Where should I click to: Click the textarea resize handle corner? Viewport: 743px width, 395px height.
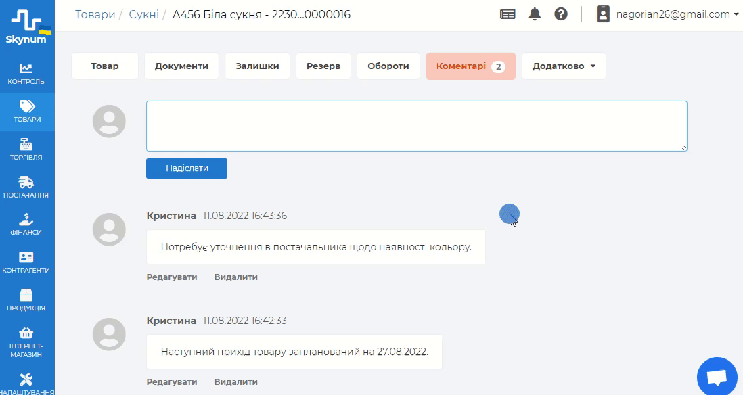pyautogui.click(x=683, y=147)
